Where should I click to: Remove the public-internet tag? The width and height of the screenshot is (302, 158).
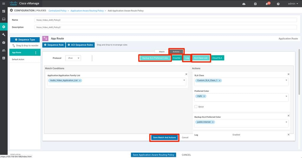click(x=213, y=122)
